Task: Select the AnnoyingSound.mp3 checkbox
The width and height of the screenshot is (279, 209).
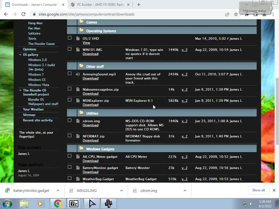Action: (x=69, y=73)
